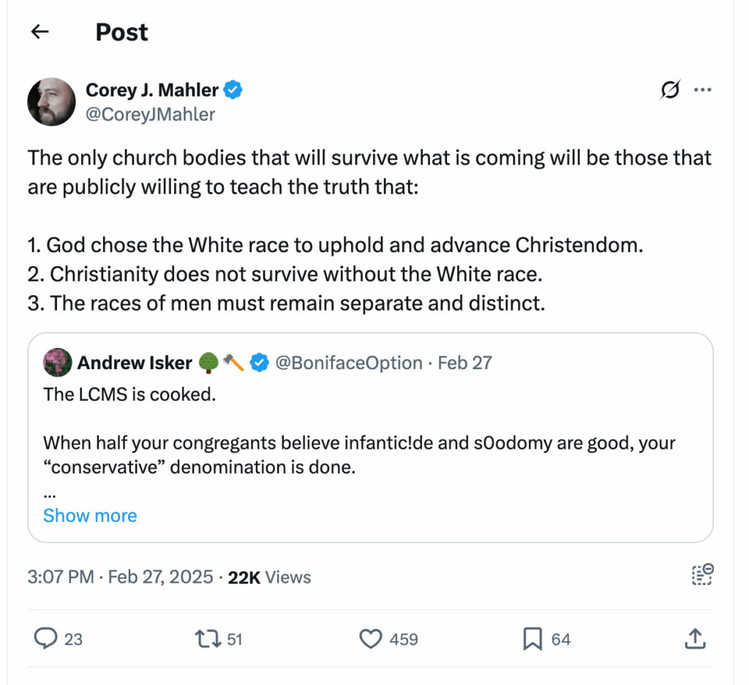
Task: Repost this post
Action: [208, 638]
